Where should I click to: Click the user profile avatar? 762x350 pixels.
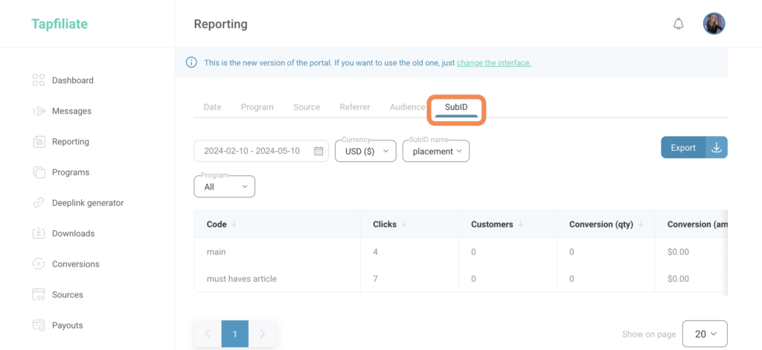714,24
